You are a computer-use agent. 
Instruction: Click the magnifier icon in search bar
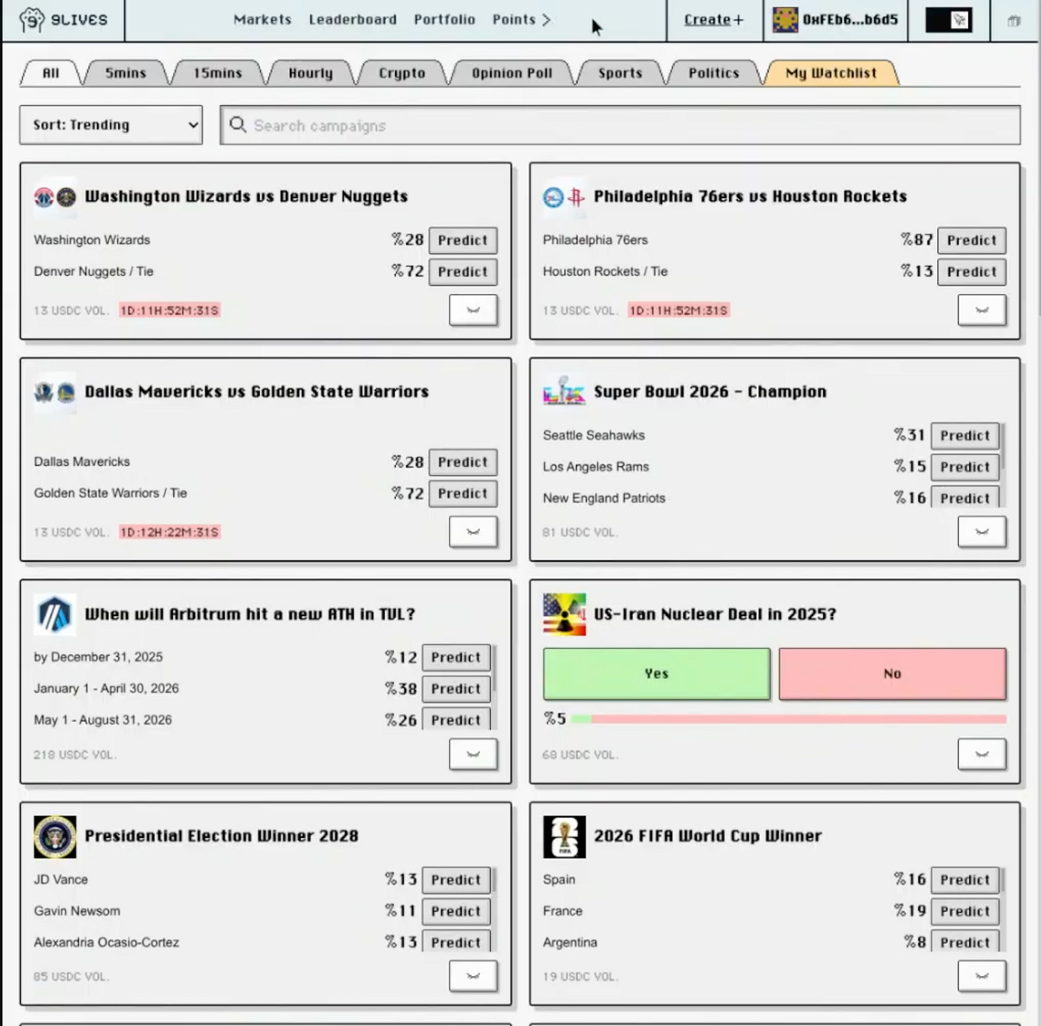238,125
